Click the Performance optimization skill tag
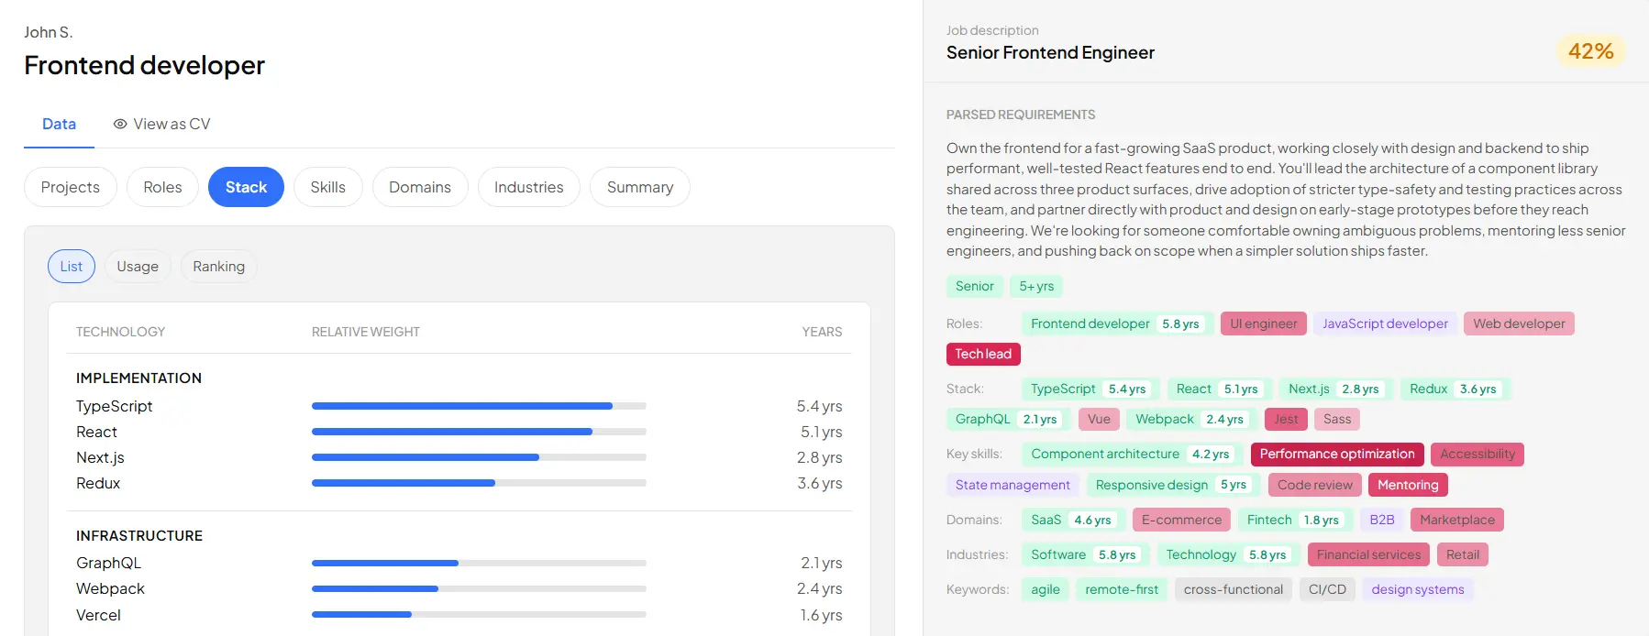The image size is (1649, 636). 1337,454
